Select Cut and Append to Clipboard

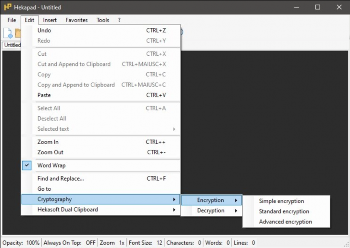point(101,64)
